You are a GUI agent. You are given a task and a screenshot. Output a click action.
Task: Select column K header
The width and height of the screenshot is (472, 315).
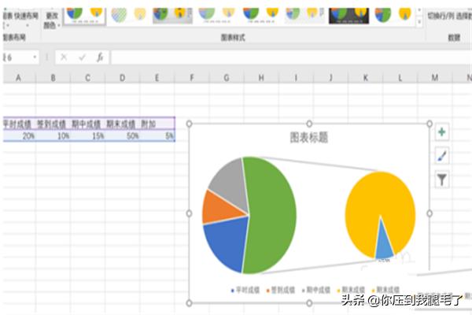point(366,78)
